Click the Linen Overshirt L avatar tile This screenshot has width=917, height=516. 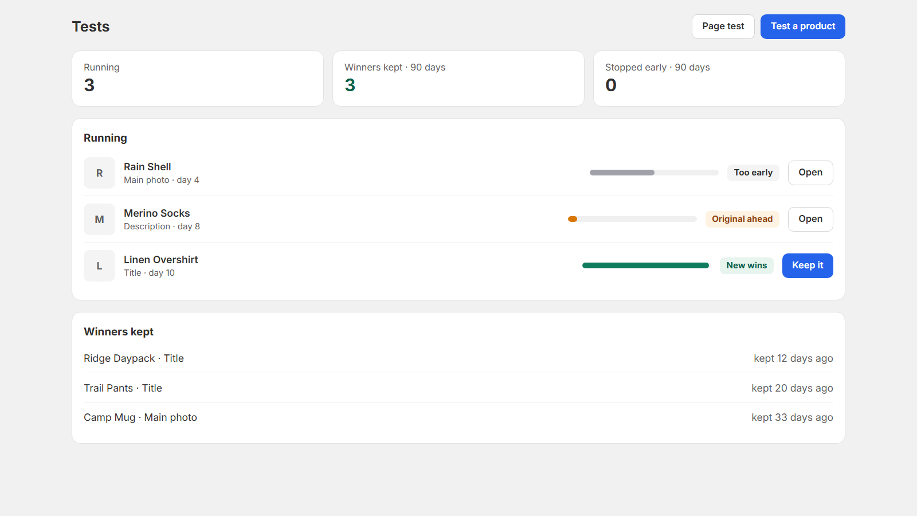(99, 266)
